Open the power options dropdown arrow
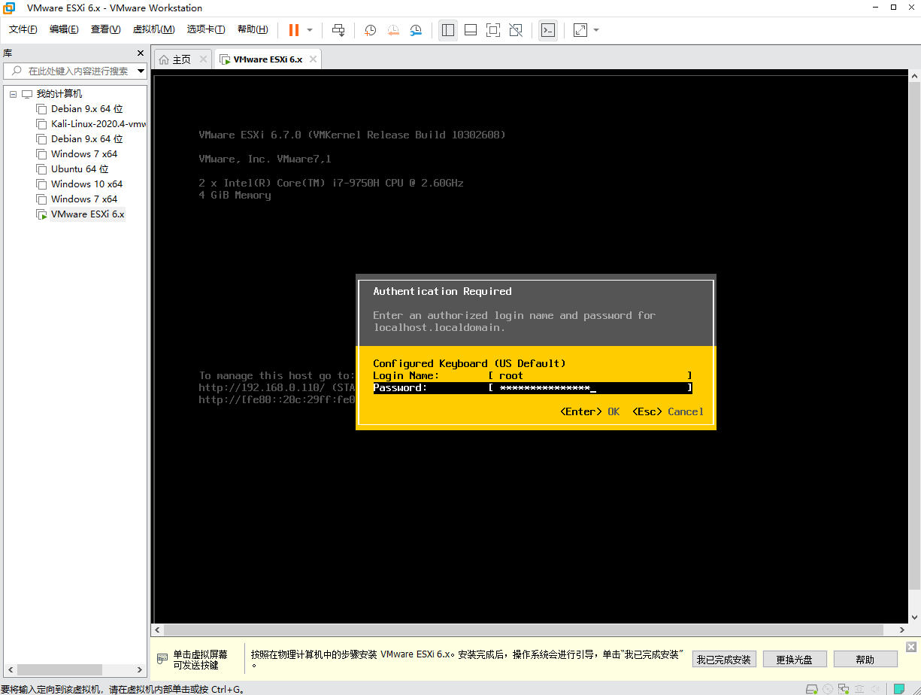Screen dimensions: 921x695 coord(310,30)
